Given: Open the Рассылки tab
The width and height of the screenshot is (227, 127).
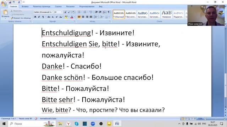Looking at the screenshot, I should coord(70,6).
